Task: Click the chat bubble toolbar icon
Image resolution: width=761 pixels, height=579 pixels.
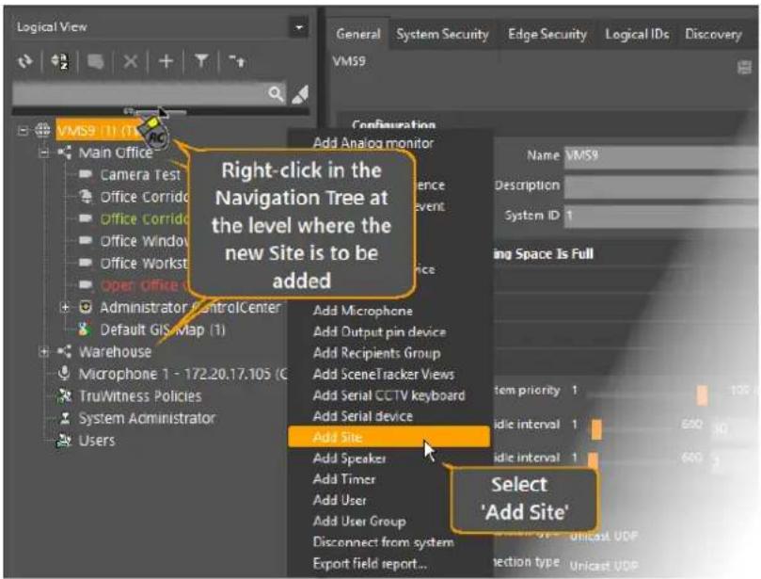Action: (96, 62)
